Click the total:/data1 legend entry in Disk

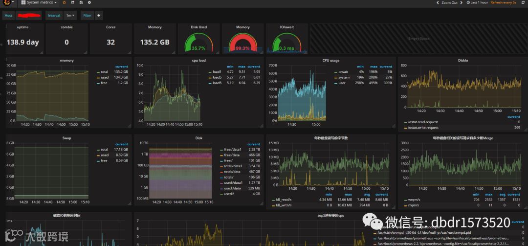click(x=233, y=166)
